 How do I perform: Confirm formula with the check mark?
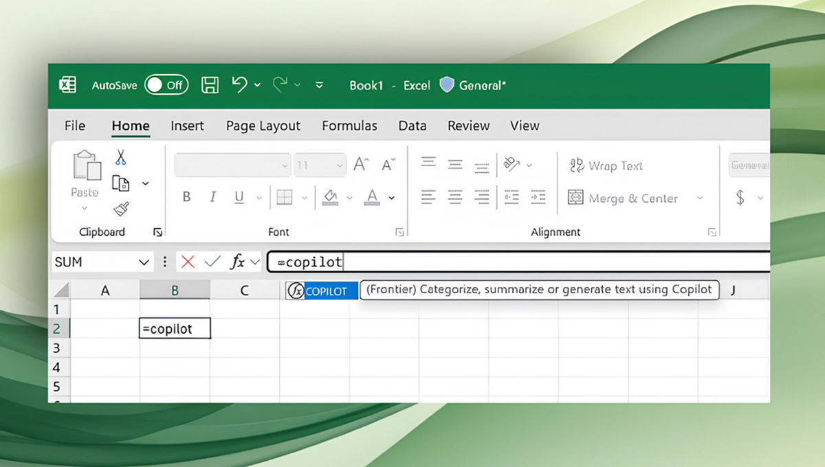(212, 262)
